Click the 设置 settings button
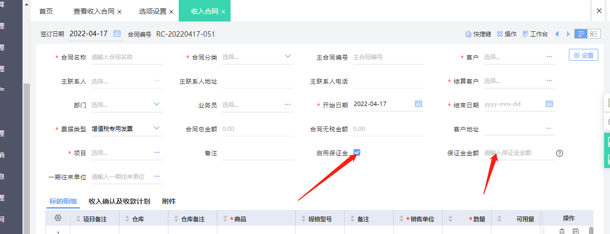610x234 pixels. (x=583, y=55)
